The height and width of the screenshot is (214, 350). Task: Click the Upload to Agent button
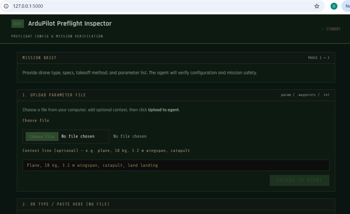pyautogui.click(x=299, y=180)
